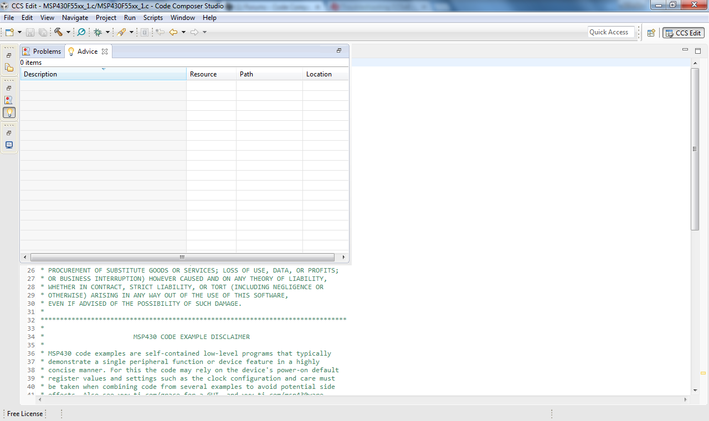Open the Forward history dropdown arrow

(x=204, y=32)
